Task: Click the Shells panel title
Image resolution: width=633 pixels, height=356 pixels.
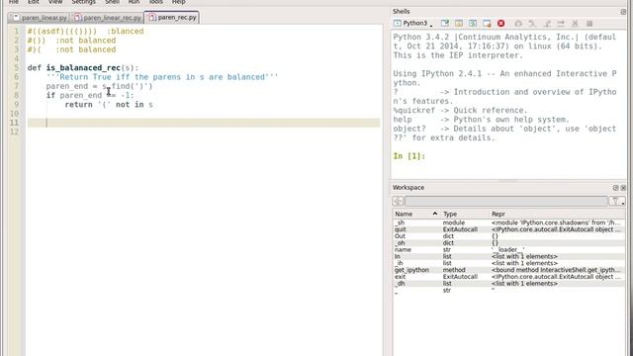Action: coord(402,12)
